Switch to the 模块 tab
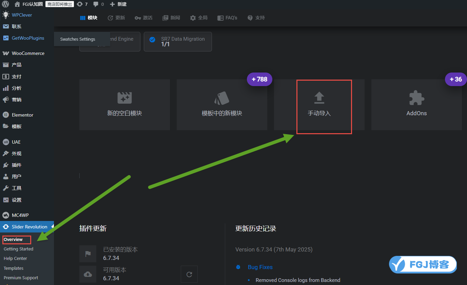Screen dimensions: 467x285 pos(89,18)
